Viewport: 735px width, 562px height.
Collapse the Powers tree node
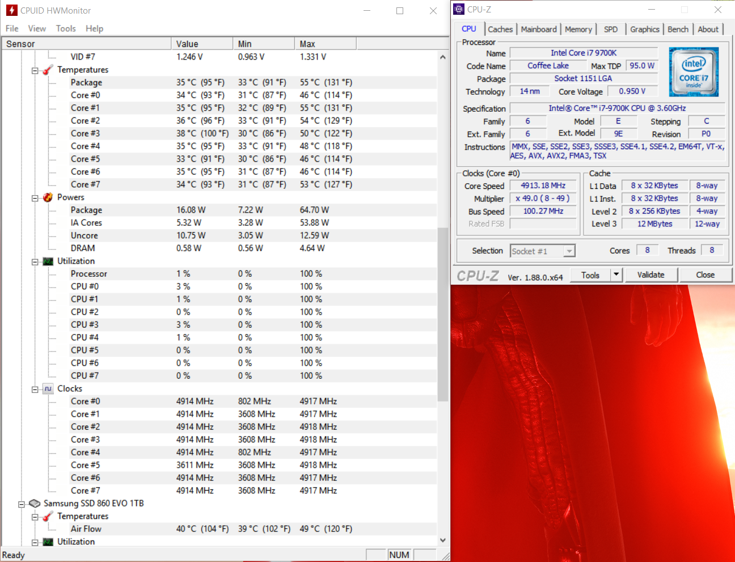pos(35,198)
